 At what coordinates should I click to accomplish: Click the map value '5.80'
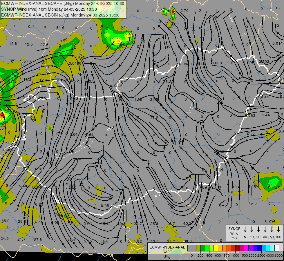[90, 117]
